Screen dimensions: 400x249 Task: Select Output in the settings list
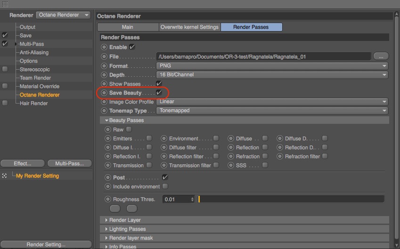coord(27,27)
